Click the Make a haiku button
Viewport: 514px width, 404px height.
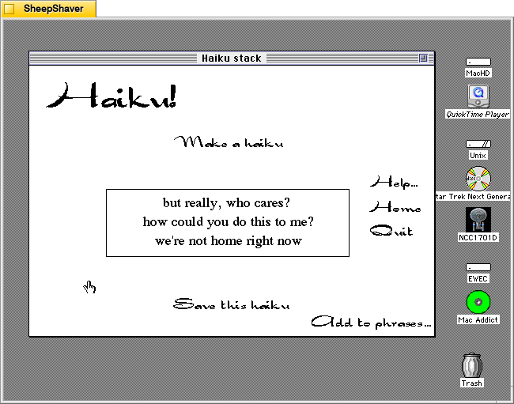click(x=229, y=142)
